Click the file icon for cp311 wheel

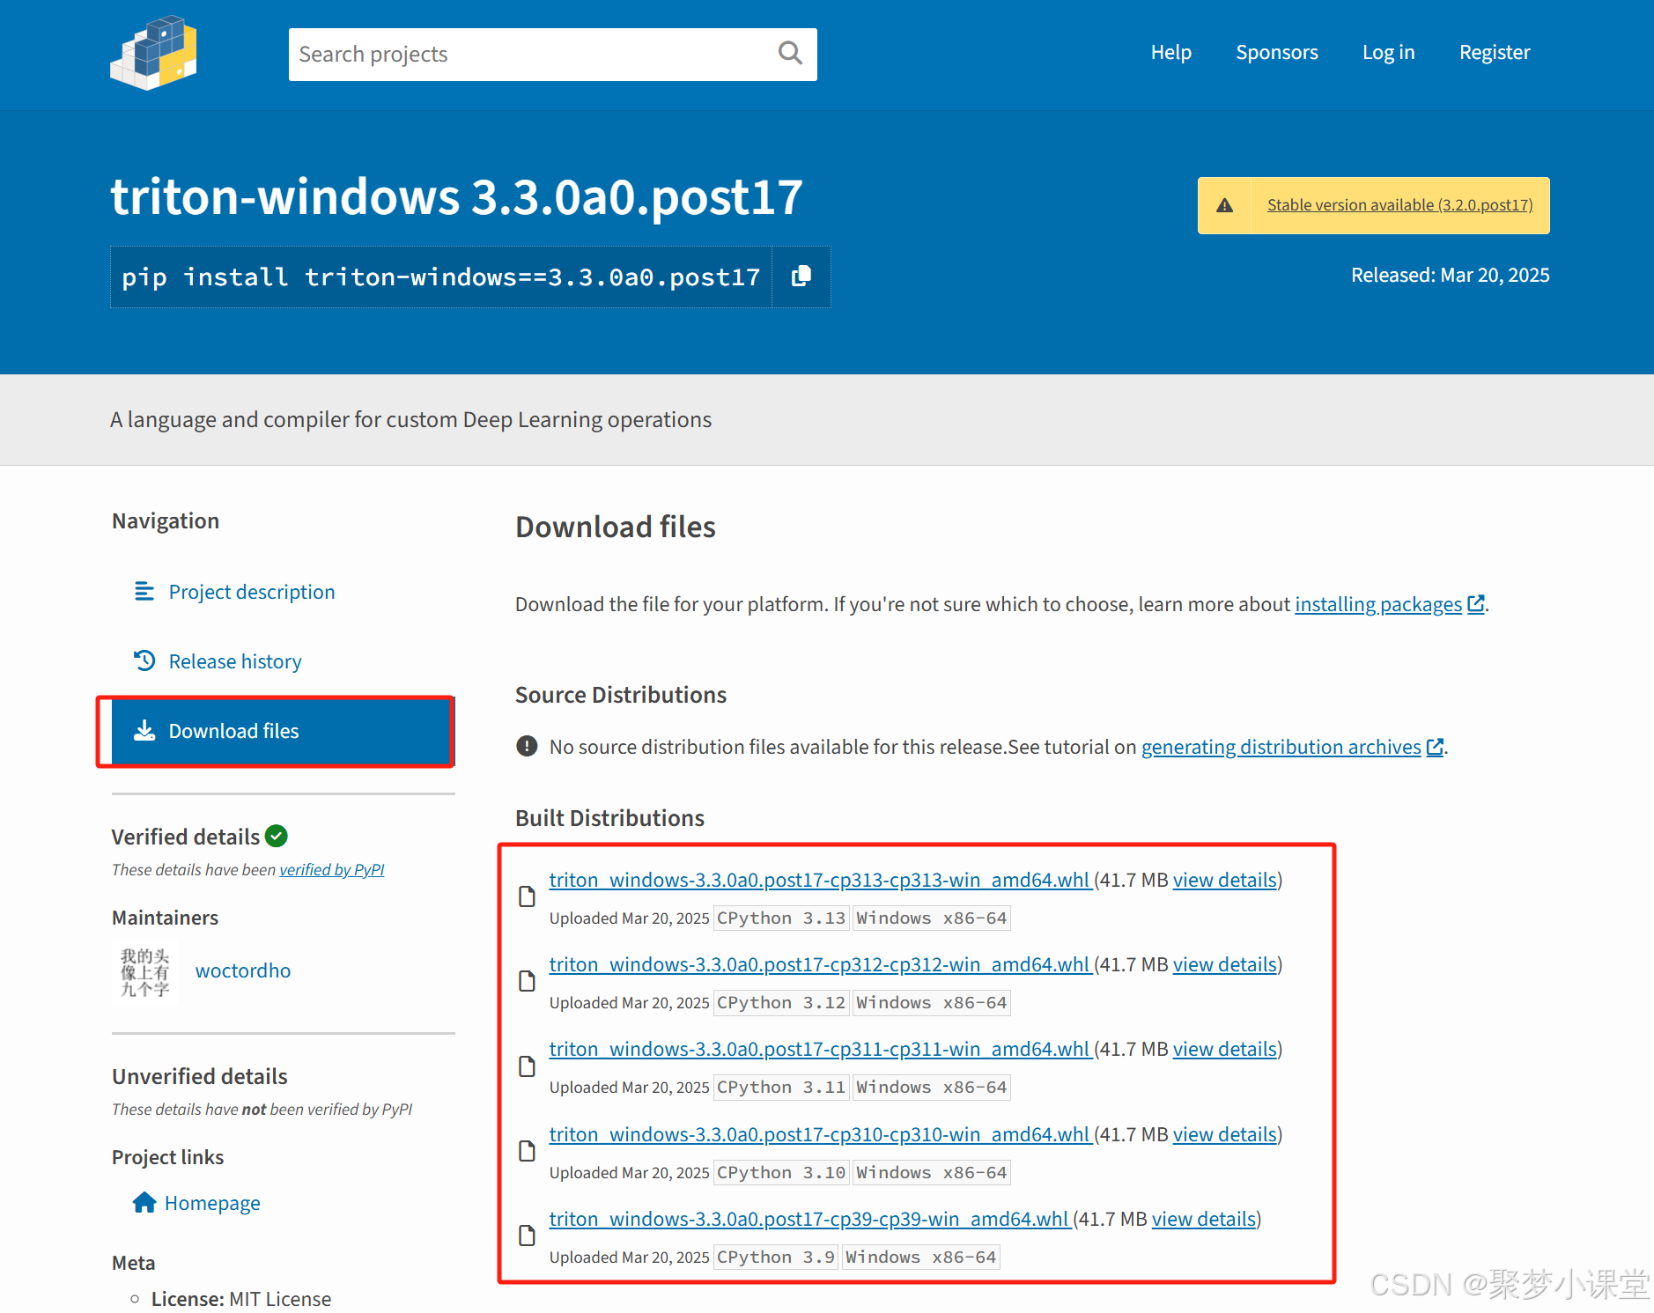pos(527,1066)
